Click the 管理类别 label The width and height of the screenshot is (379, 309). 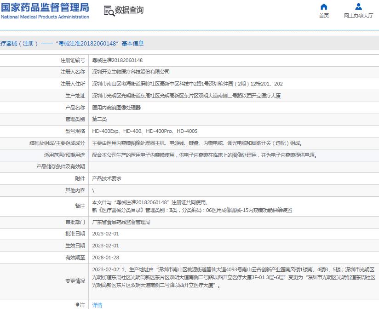[75, 119]
